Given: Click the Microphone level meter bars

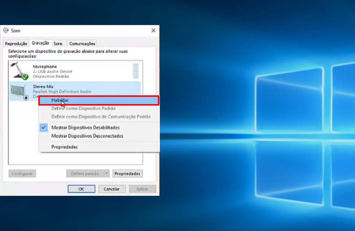Looking at the screenshot, I should point(136,71).
